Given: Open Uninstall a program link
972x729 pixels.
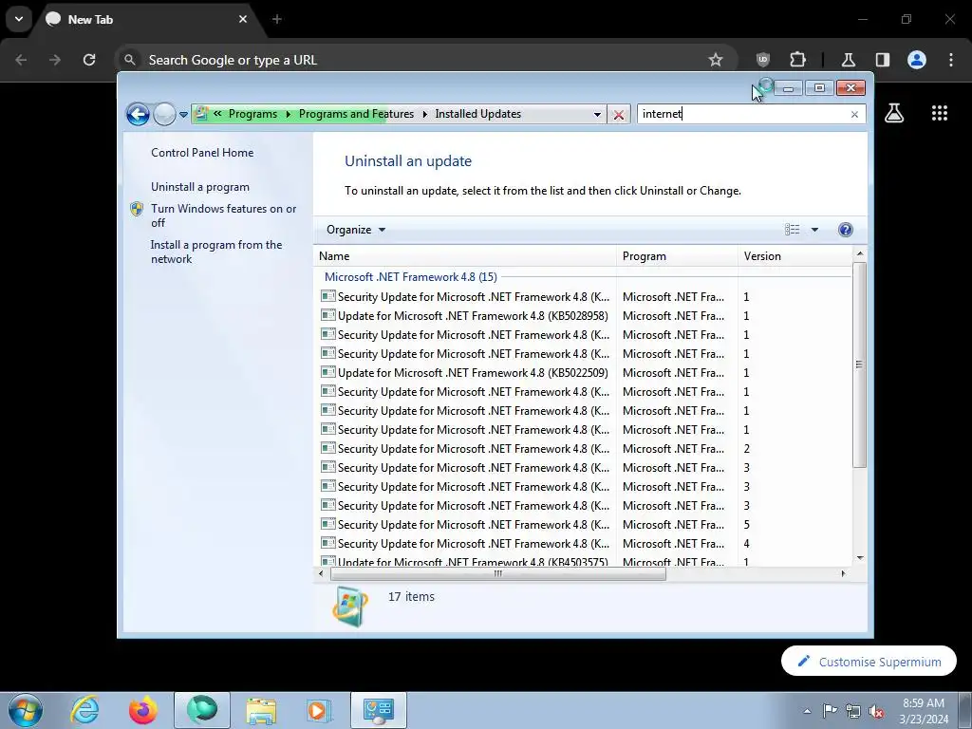Looking at the screenshot, I should [x=200, y=187].
